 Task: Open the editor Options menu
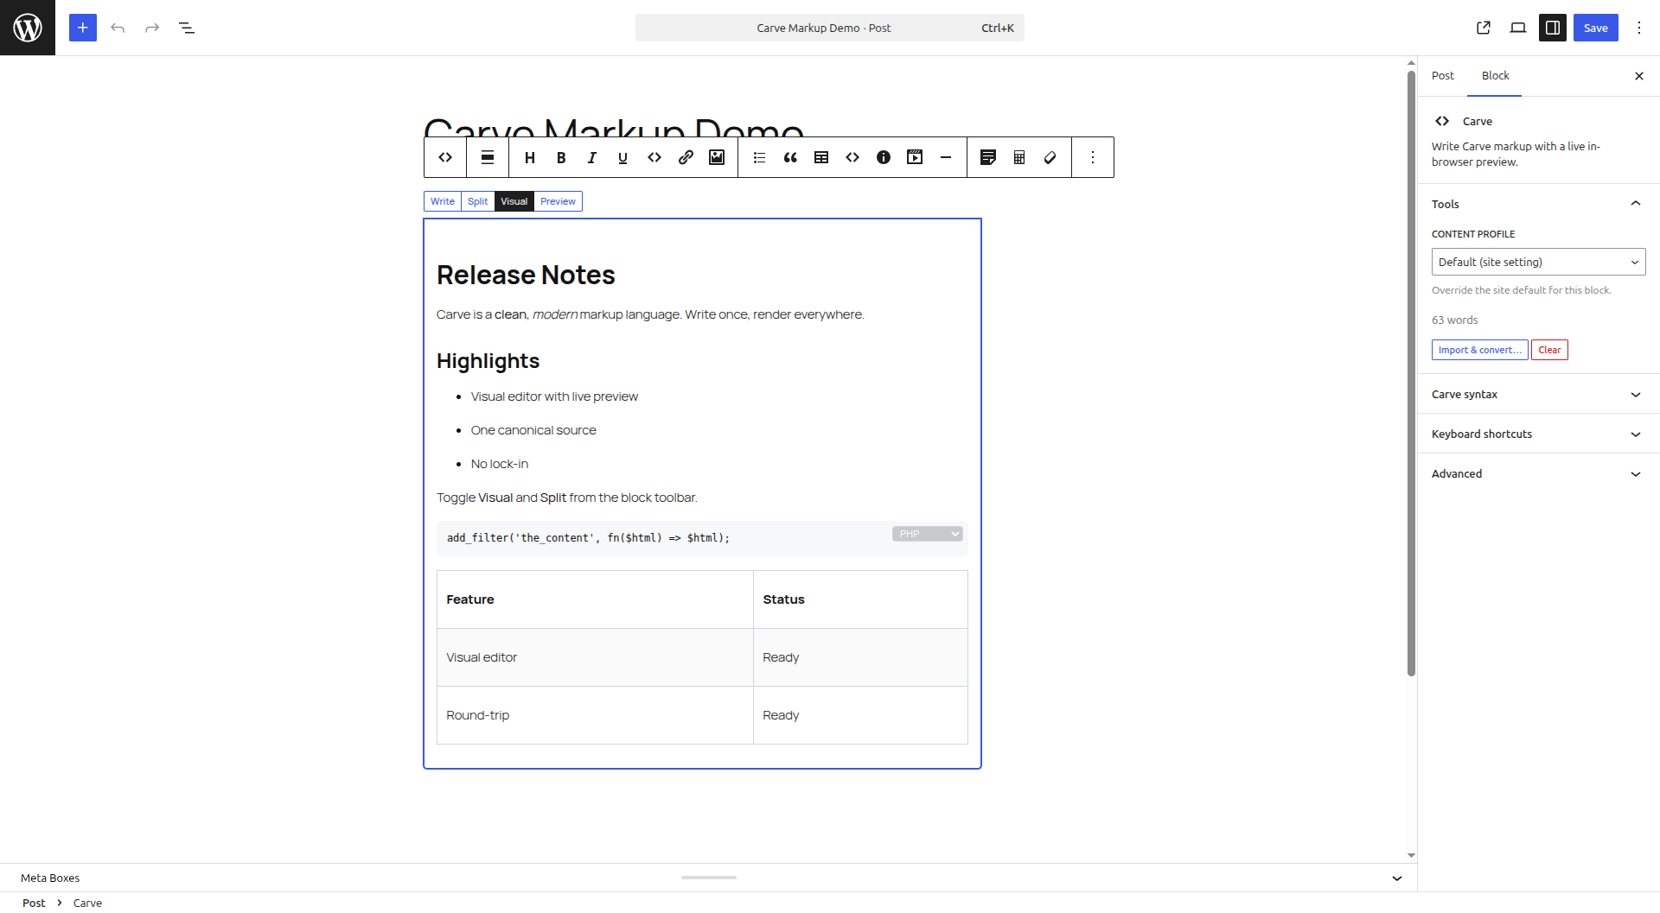click(x=1639, y=28)
